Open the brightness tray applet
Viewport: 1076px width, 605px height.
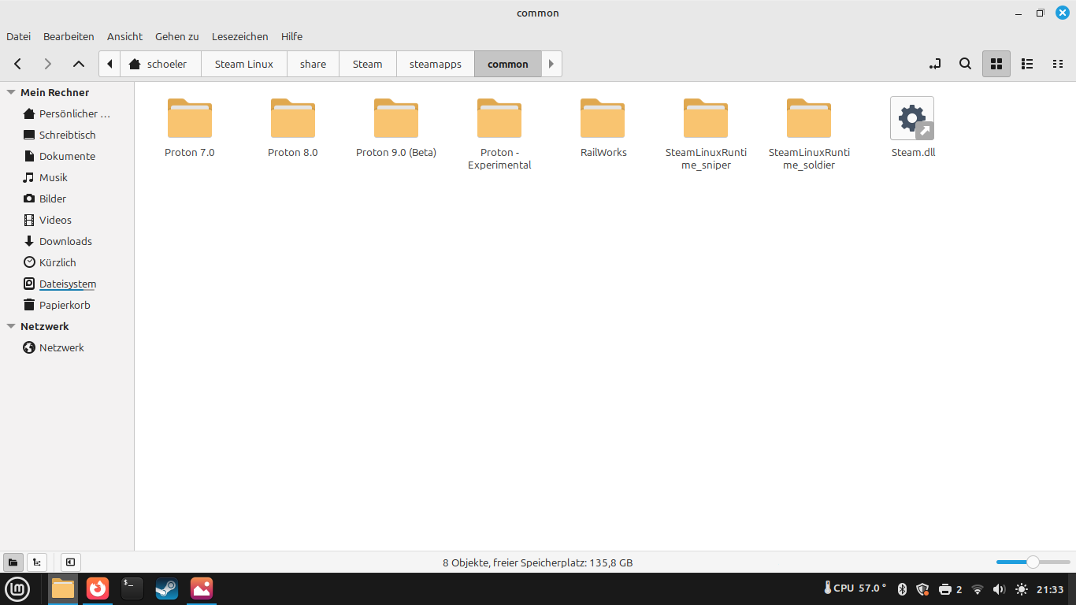coord(1022,589)
